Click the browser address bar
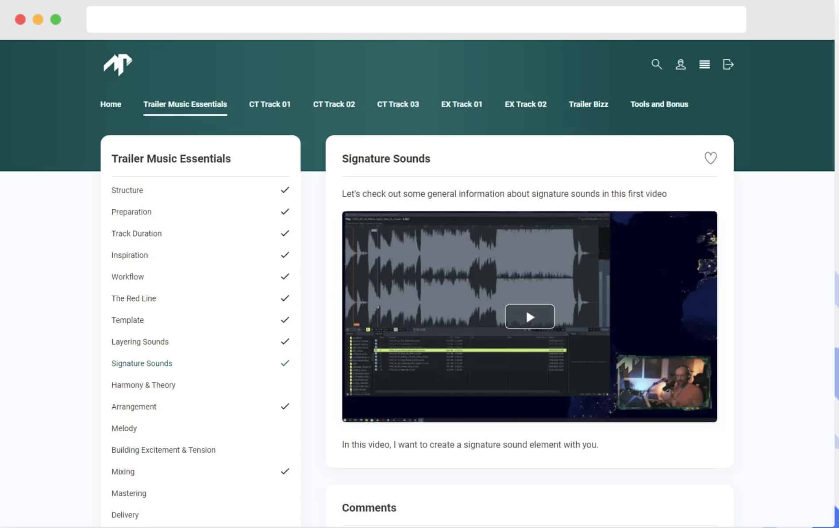 click(x=416, y=19)
